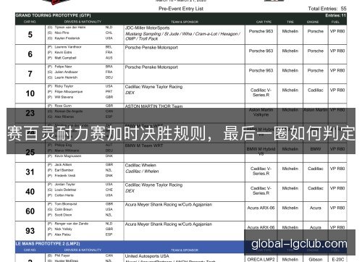Click driver name 'Jordan Taylor'
This screenshot has height=262, width=362.
coord(64,185)
